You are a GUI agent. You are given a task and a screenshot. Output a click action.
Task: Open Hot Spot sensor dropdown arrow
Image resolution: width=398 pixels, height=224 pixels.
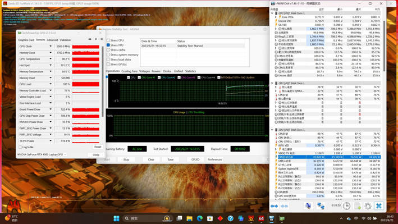click(x=51, y=65)
